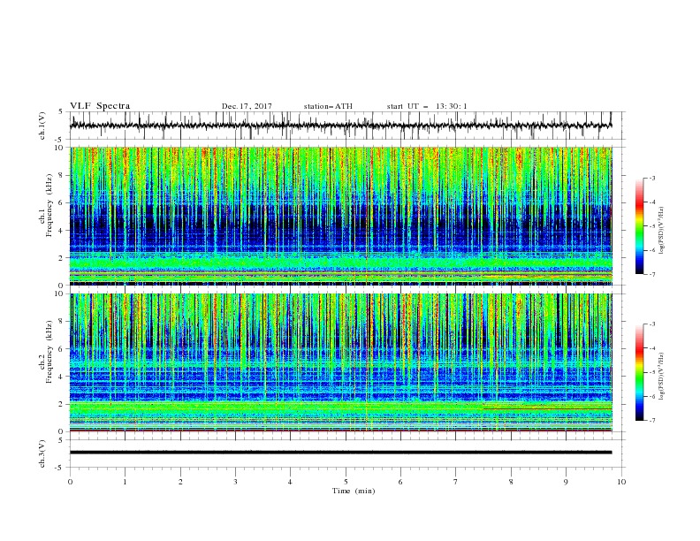Click the "ch.1(V)" axis label
The height and width of the screenshot is (541, 700).
(x=42, y=126)
